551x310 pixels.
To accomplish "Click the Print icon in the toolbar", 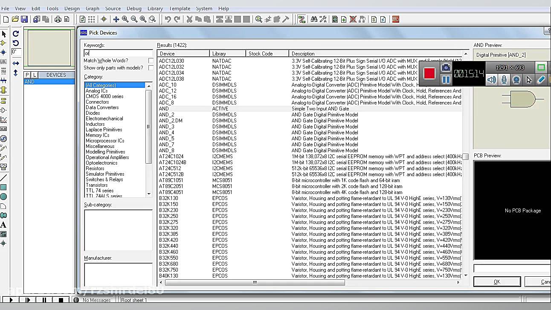I will [58, 19].
